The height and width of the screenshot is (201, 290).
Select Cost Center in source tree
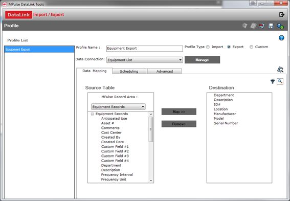pos(111,132)
